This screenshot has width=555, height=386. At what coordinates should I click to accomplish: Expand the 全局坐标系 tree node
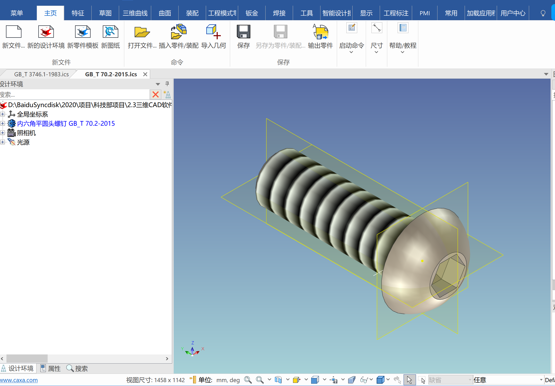[3, 114]
